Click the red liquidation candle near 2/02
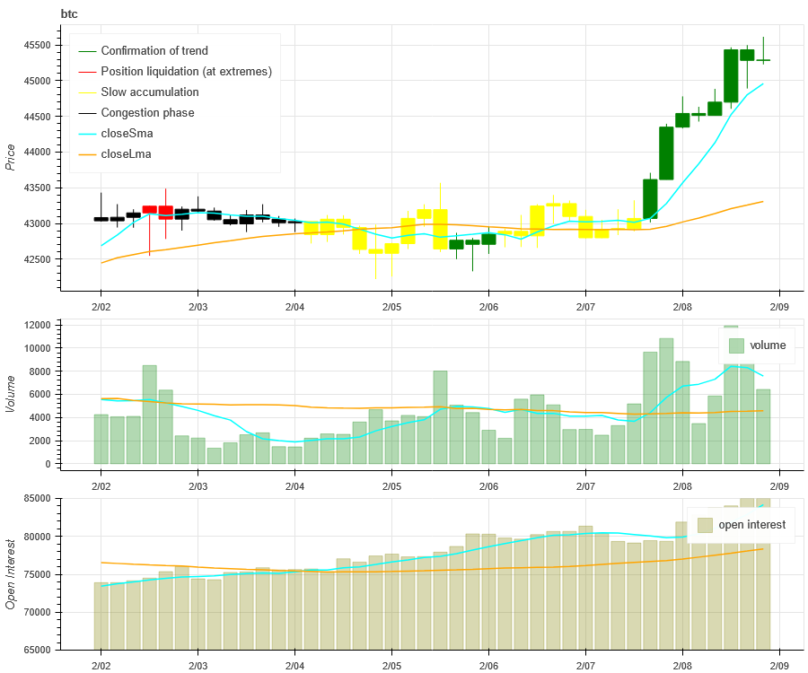Viewport: 808px width, 673px height. coord(149,209)
